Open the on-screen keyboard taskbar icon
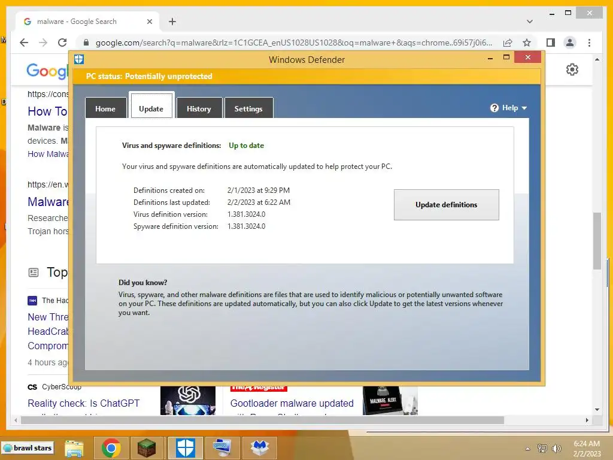This screenshot has width=613, height=460. (x=223, y=448)
